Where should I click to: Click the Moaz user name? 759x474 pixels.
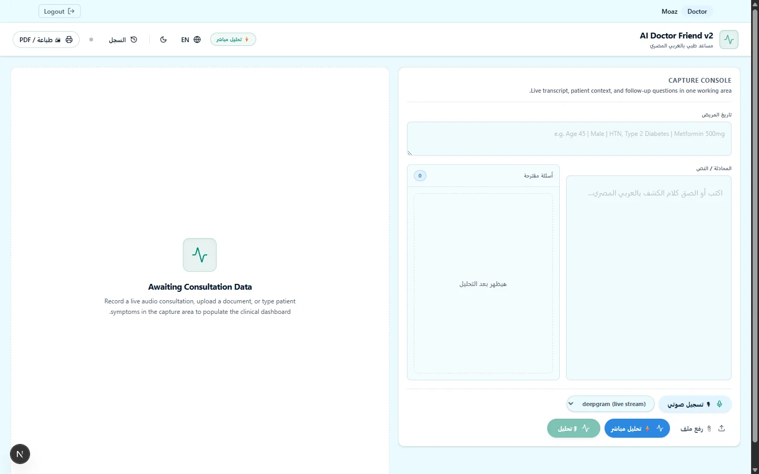[x=669, y=11]
